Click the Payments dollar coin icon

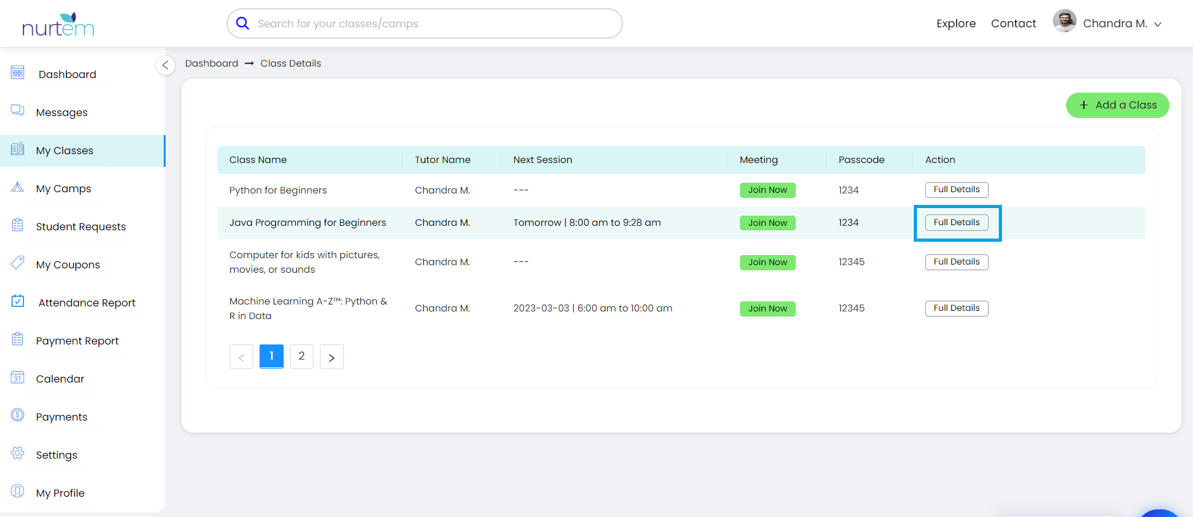18,416
